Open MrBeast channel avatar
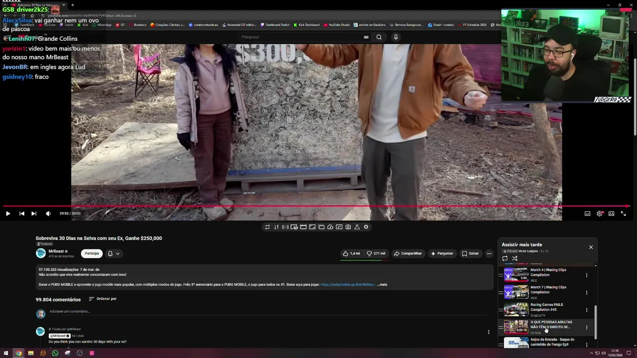Screen dimensions: 637x358 coord(41,254)
